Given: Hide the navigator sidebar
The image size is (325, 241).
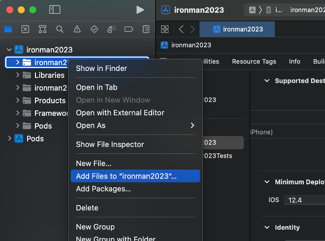Looking at the screenshot, I should click(55, 10).
